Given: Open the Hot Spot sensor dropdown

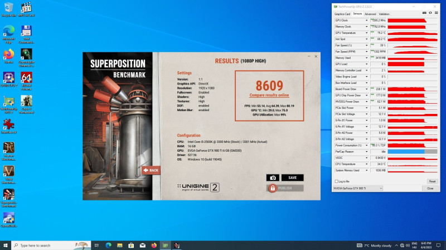Looking at the screenshot, I should point(366,39).
